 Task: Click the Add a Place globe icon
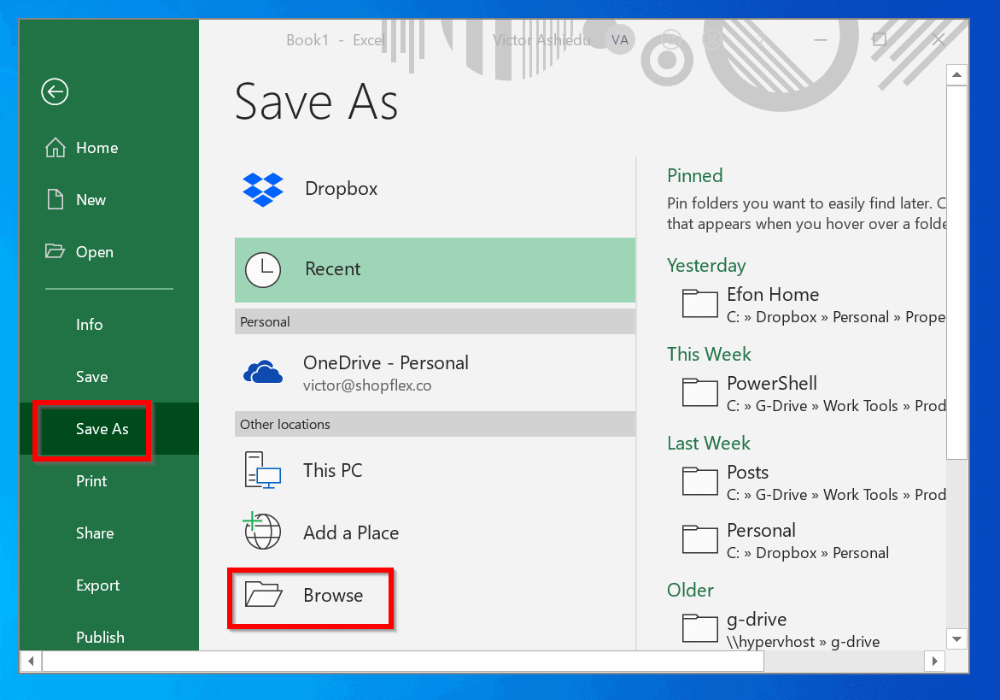[x=262, y=532]
